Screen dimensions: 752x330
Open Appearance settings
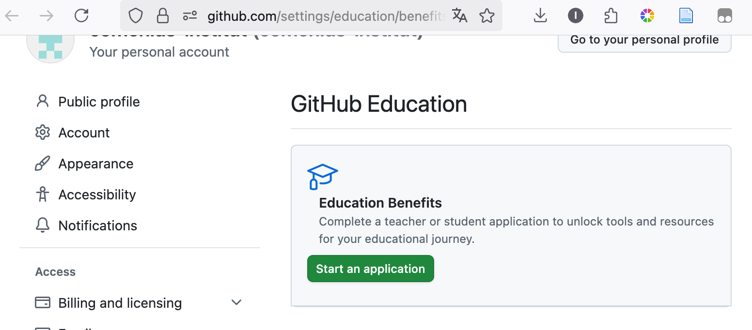point(95,164)
